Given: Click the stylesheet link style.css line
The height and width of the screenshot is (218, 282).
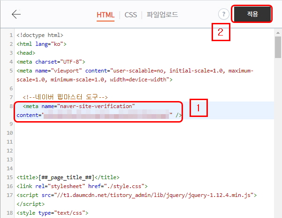Looking at the screenshot, I should click(x=82, y=187).
